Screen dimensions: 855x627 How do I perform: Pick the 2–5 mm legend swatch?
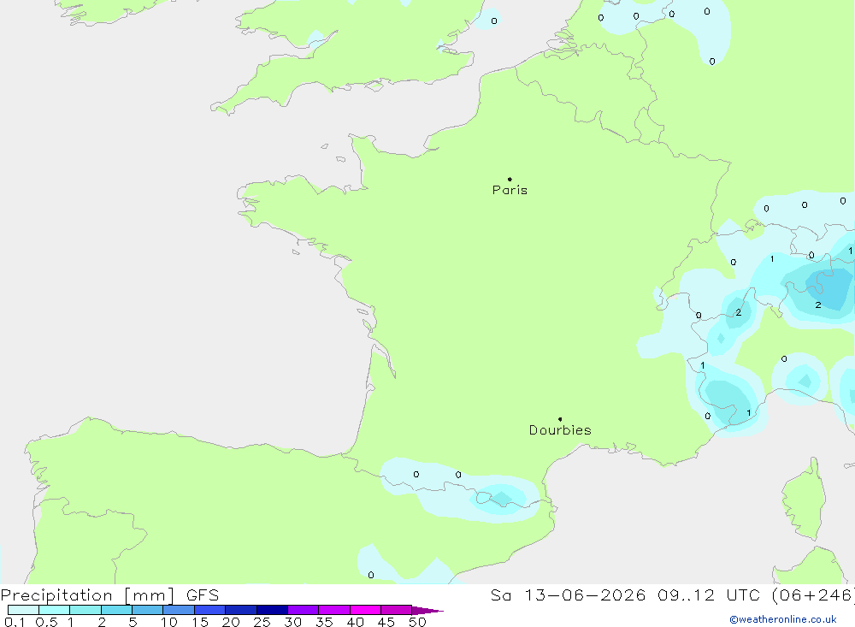(116, 610)
